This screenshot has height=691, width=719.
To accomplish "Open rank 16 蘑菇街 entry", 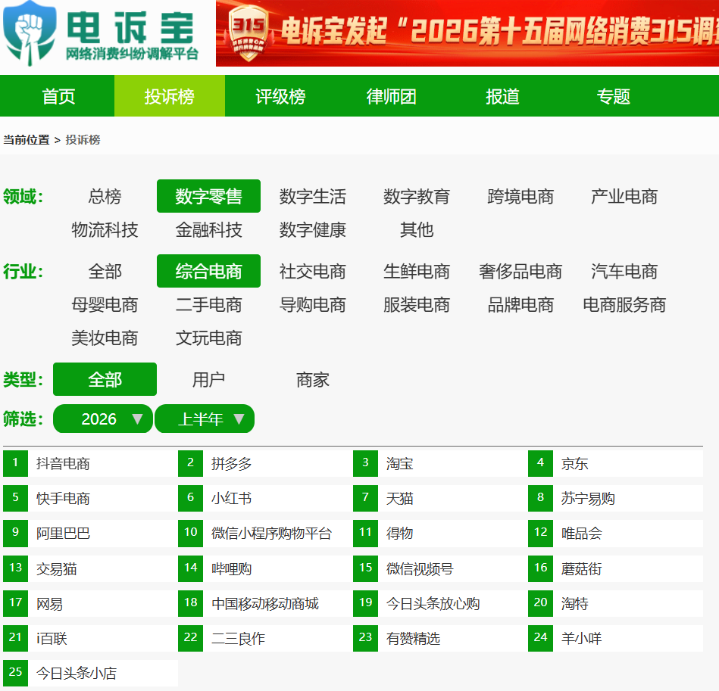I will pyautogui.click(x=615, y=568).
